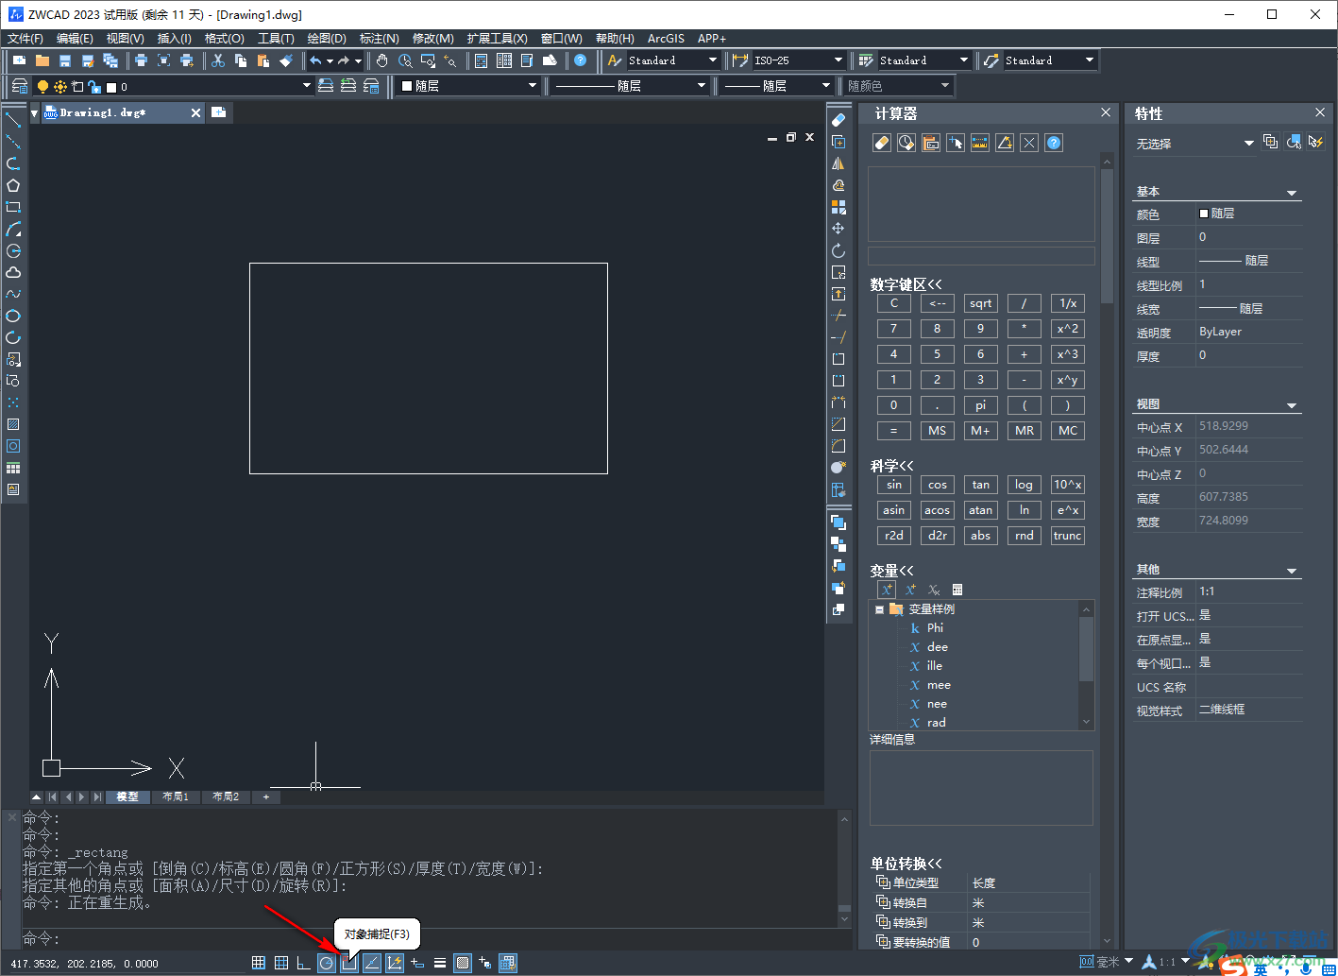Viewport: 1338px width, 976px height.
Task: Toggle Lineweight display in status bar
Action: (439, 963)
